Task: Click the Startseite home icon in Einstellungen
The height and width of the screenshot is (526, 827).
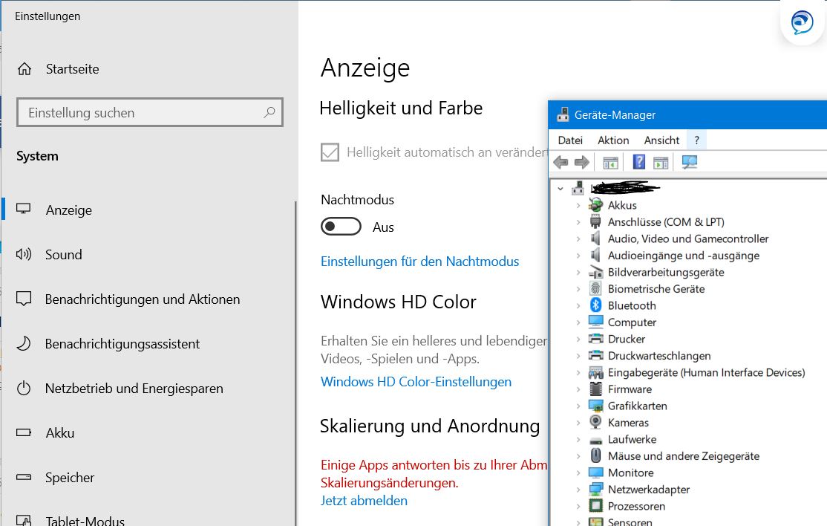Action: click(x=24, y=68)
